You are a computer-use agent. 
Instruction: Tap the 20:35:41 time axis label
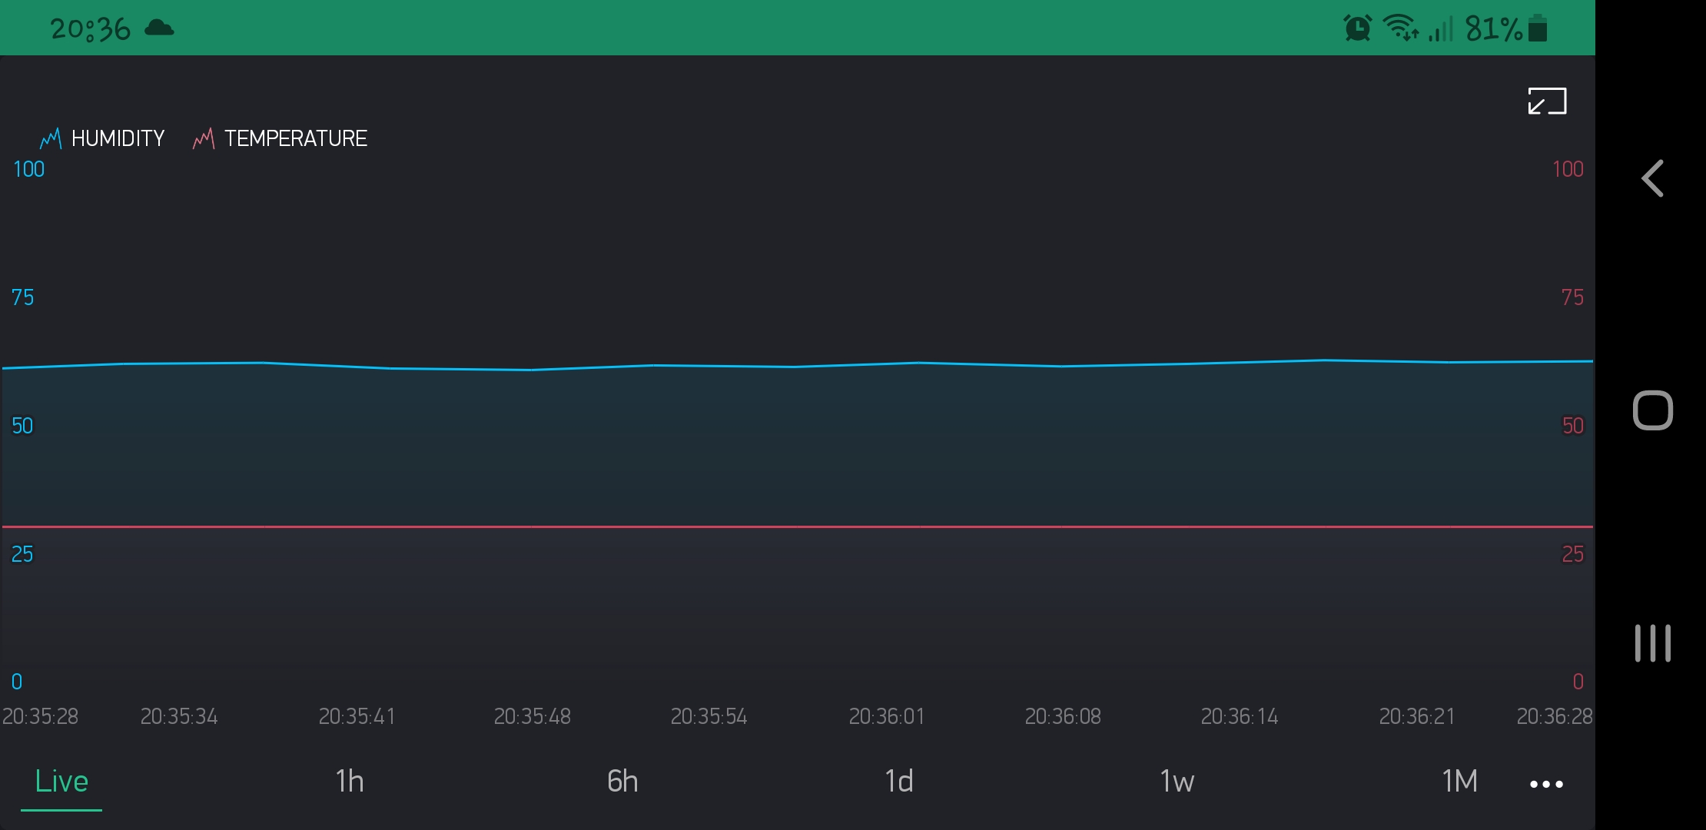click(357, 717)
